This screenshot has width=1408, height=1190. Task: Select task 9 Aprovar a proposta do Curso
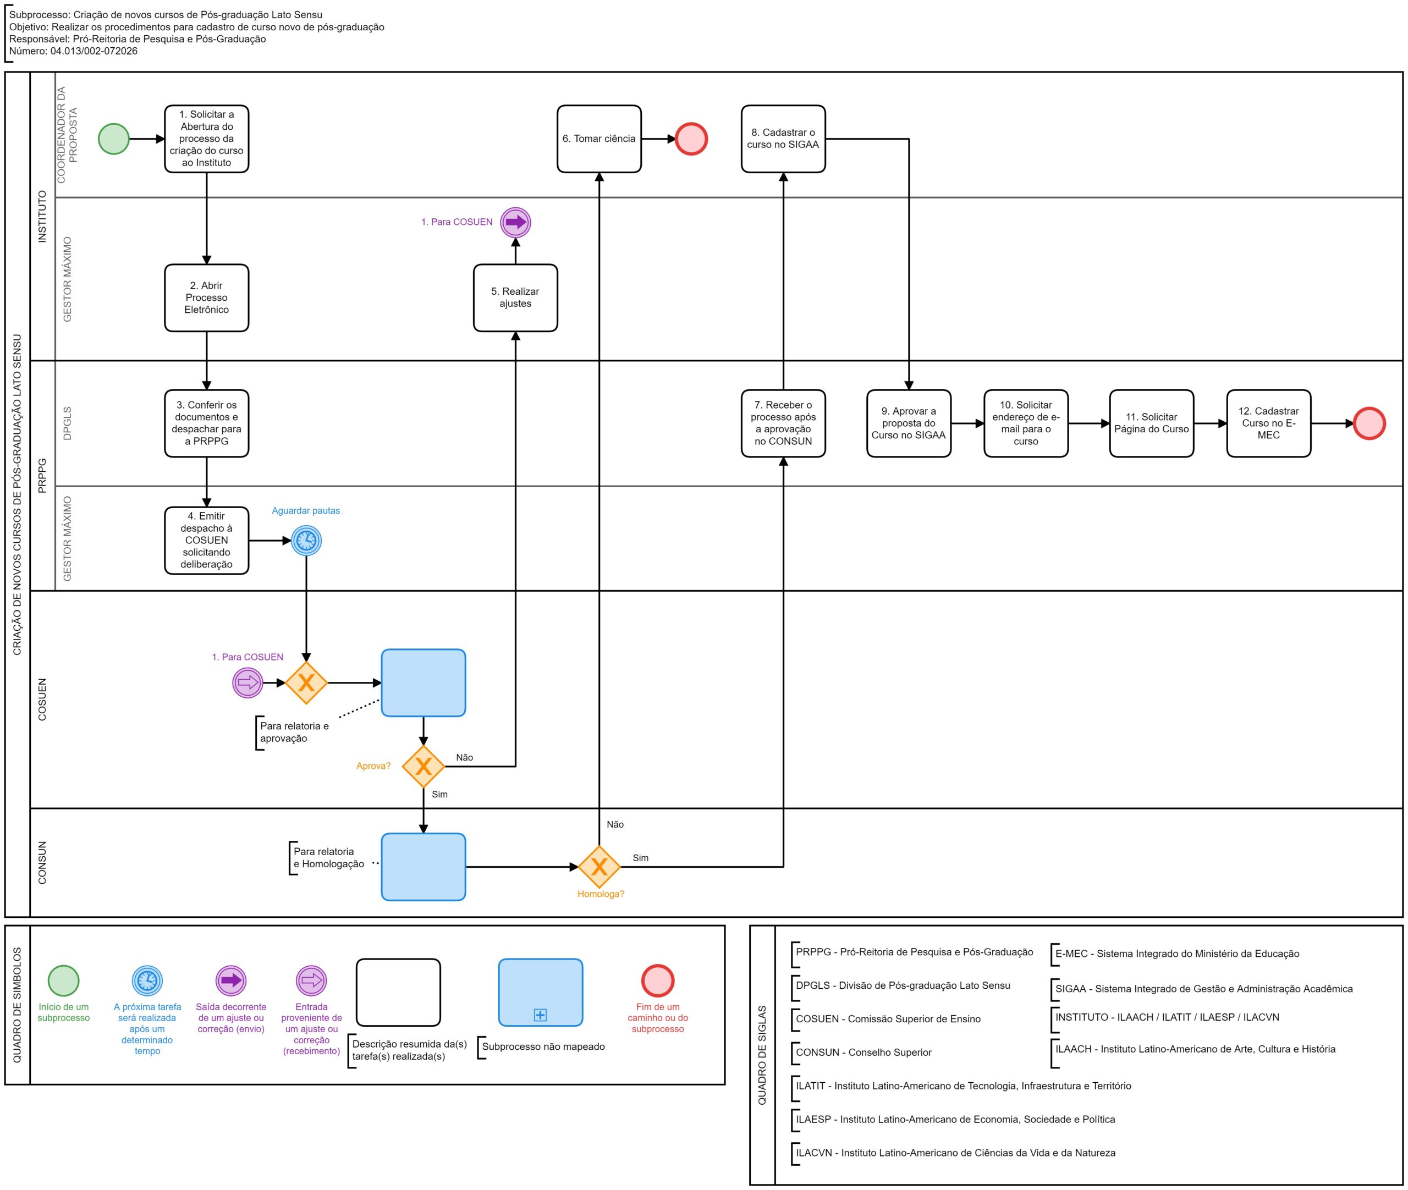[x=909, y=423]
